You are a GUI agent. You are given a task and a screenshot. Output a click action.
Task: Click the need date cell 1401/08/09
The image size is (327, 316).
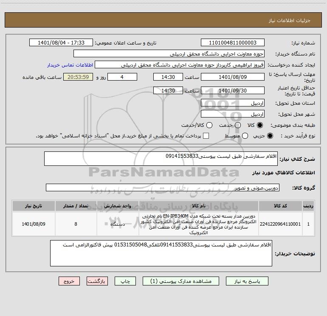34,224
